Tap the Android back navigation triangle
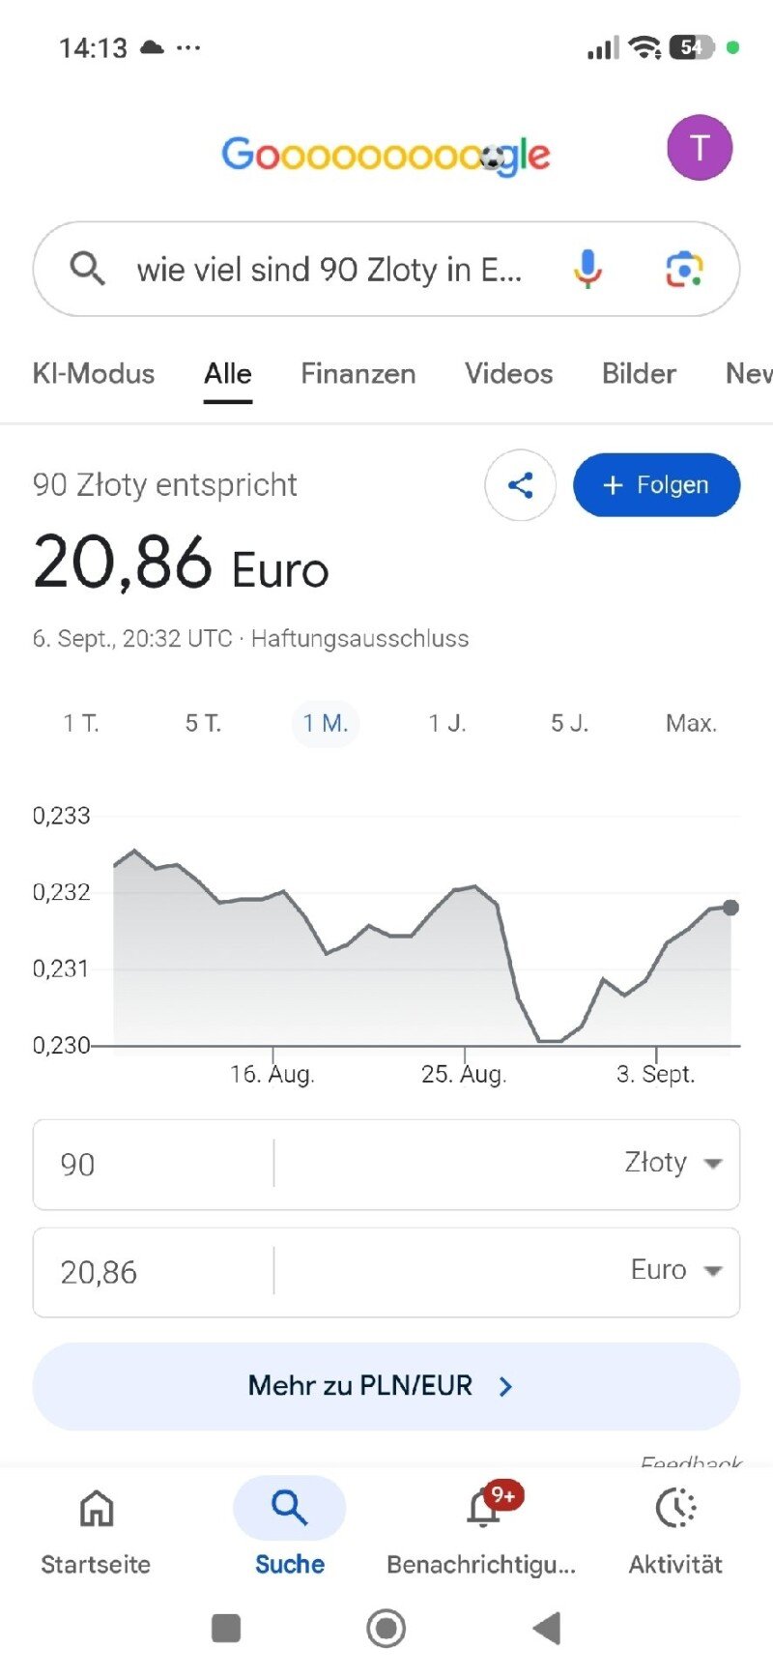Image resolution: width=773 pixels, height=1676 pixels. coord(547,1629)
